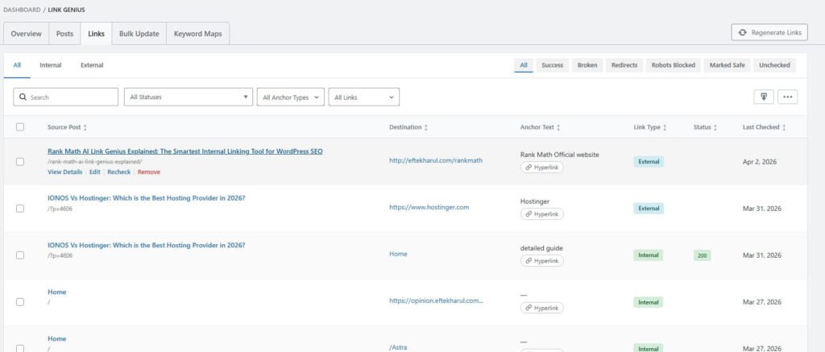Filter by Broken status
This screenshot has width=825, height=352.
(x=587, y=65)
